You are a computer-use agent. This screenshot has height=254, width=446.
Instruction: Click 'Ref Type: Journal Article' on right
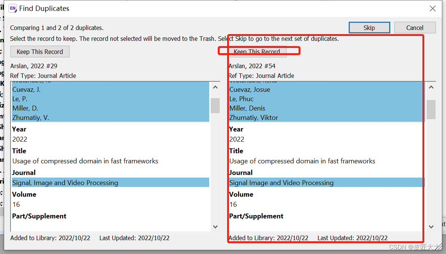tap(262, 76)
